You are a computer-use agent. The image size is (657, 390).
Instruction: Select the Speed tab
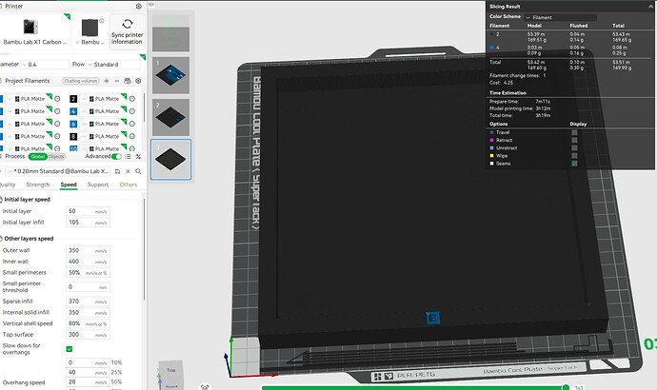69,185
